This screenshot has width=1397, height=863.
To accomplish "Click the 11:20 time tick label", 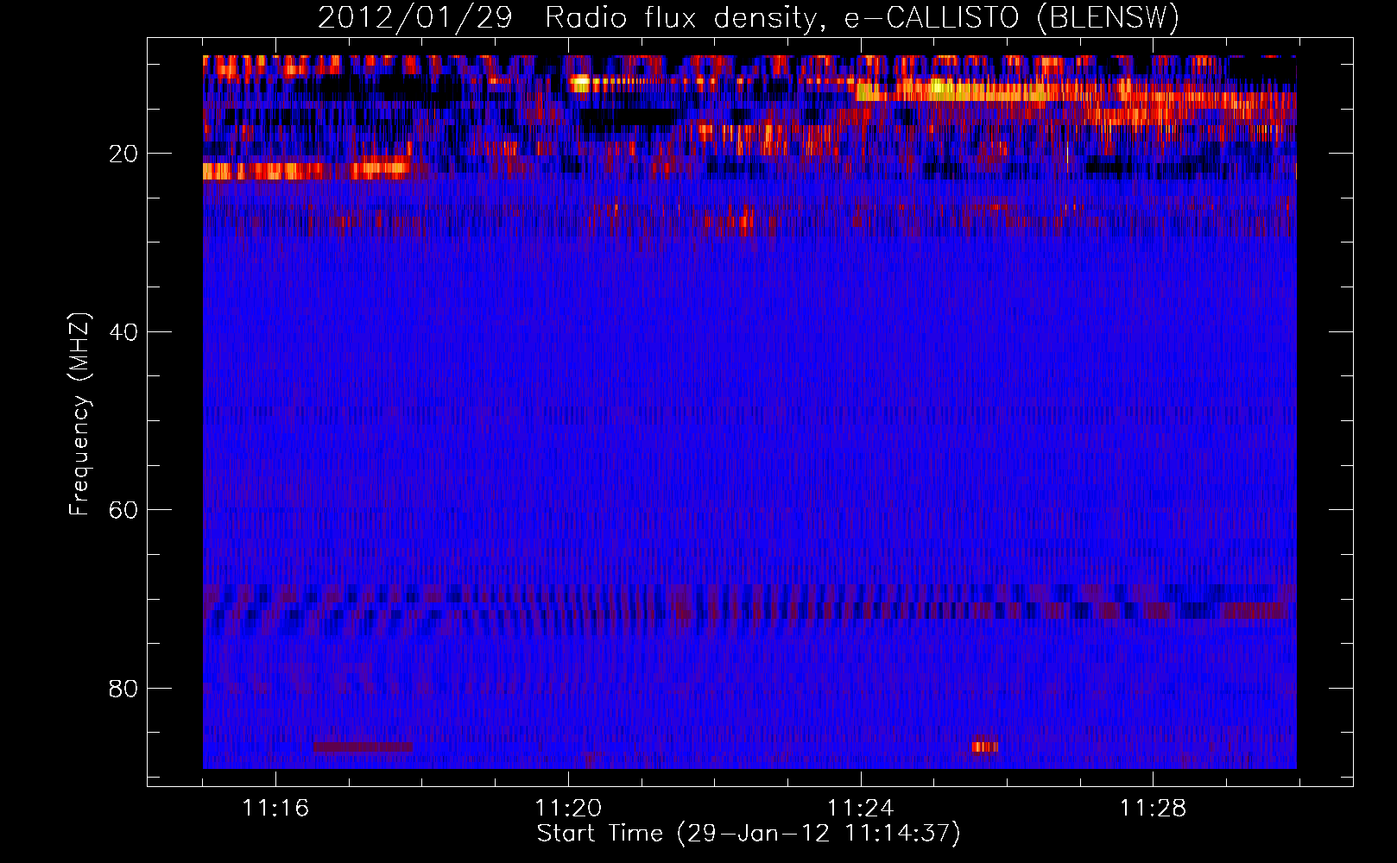I will coord(568,808).
